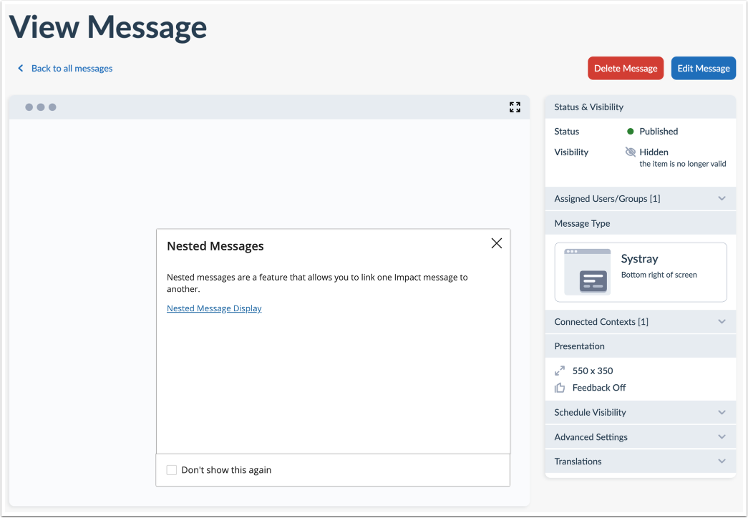Expand the message preview to fullscreen
Image resolution: width=748 pixels, height=518 pixels.
pyautogui.click(x=515, y=107)
